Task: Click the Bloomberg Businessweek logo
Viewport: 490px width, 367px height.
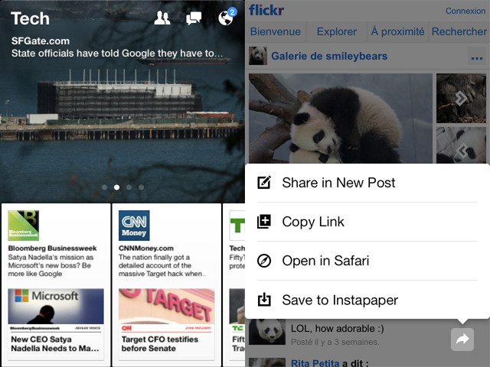Action: (x=24, y=226)
